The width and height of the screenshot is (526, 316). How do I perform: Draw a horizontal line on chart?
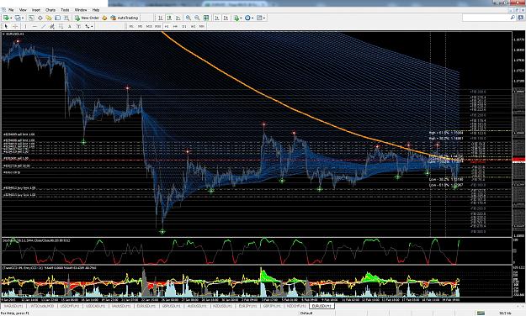(x=35, y=26)
